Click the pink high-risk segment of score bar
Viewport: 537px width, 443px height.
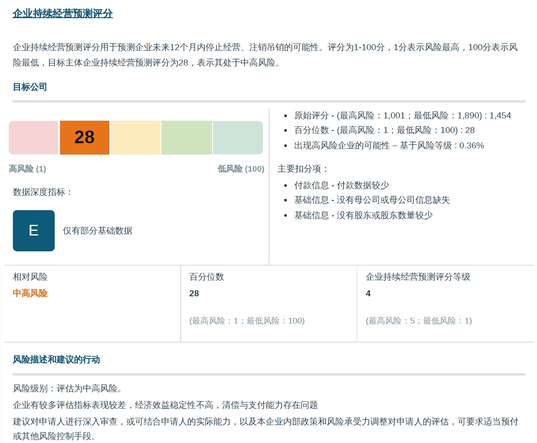coord(34,137)
